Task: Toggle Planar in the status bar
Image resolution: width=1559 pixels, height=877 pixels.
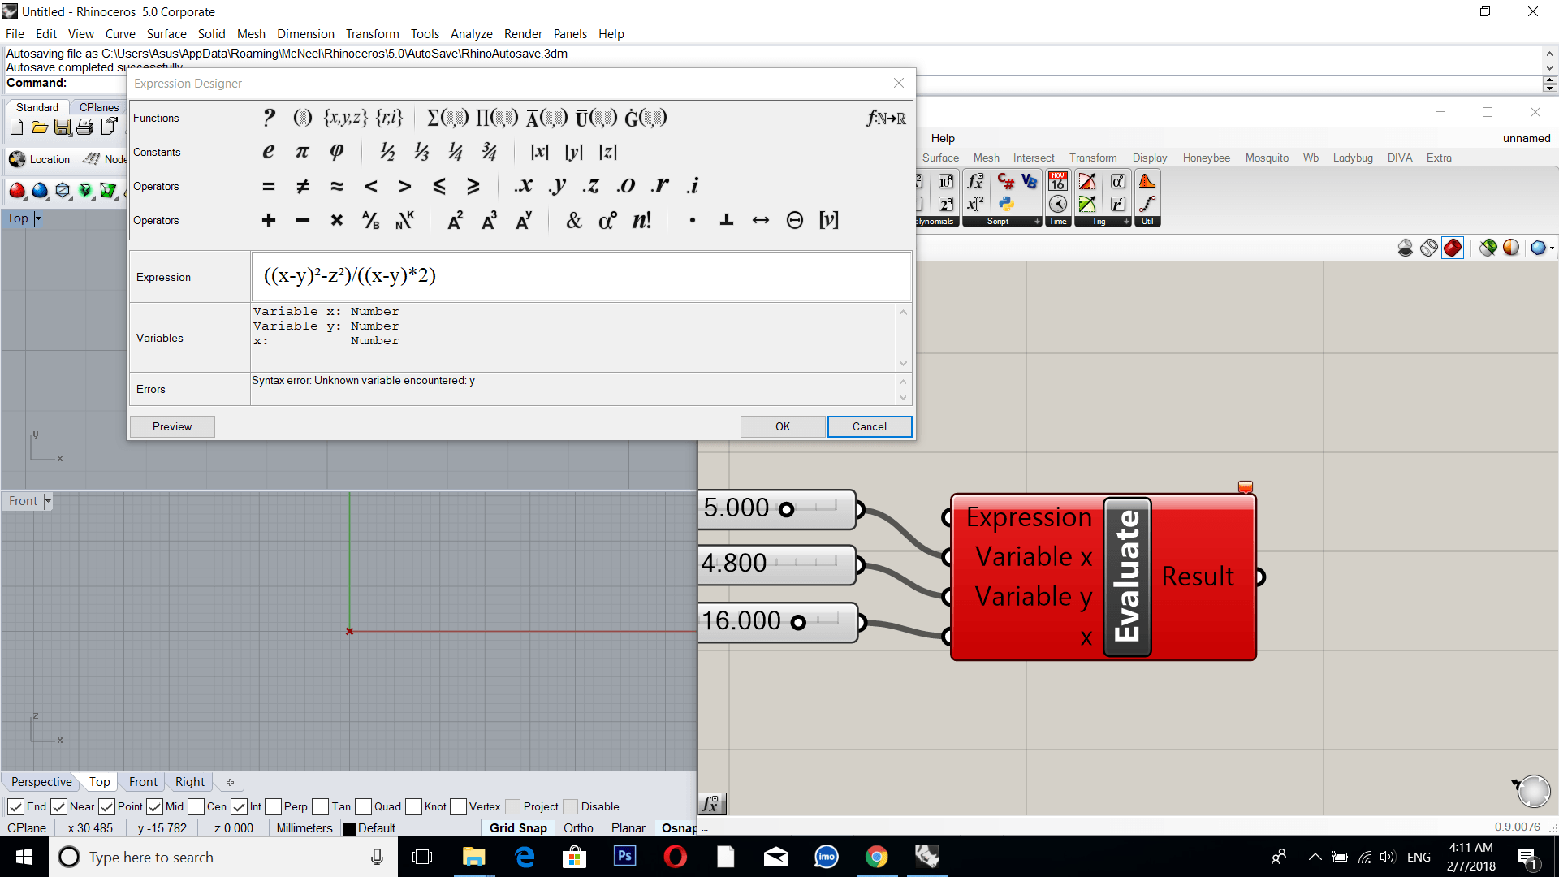Action: click(628, 828)
